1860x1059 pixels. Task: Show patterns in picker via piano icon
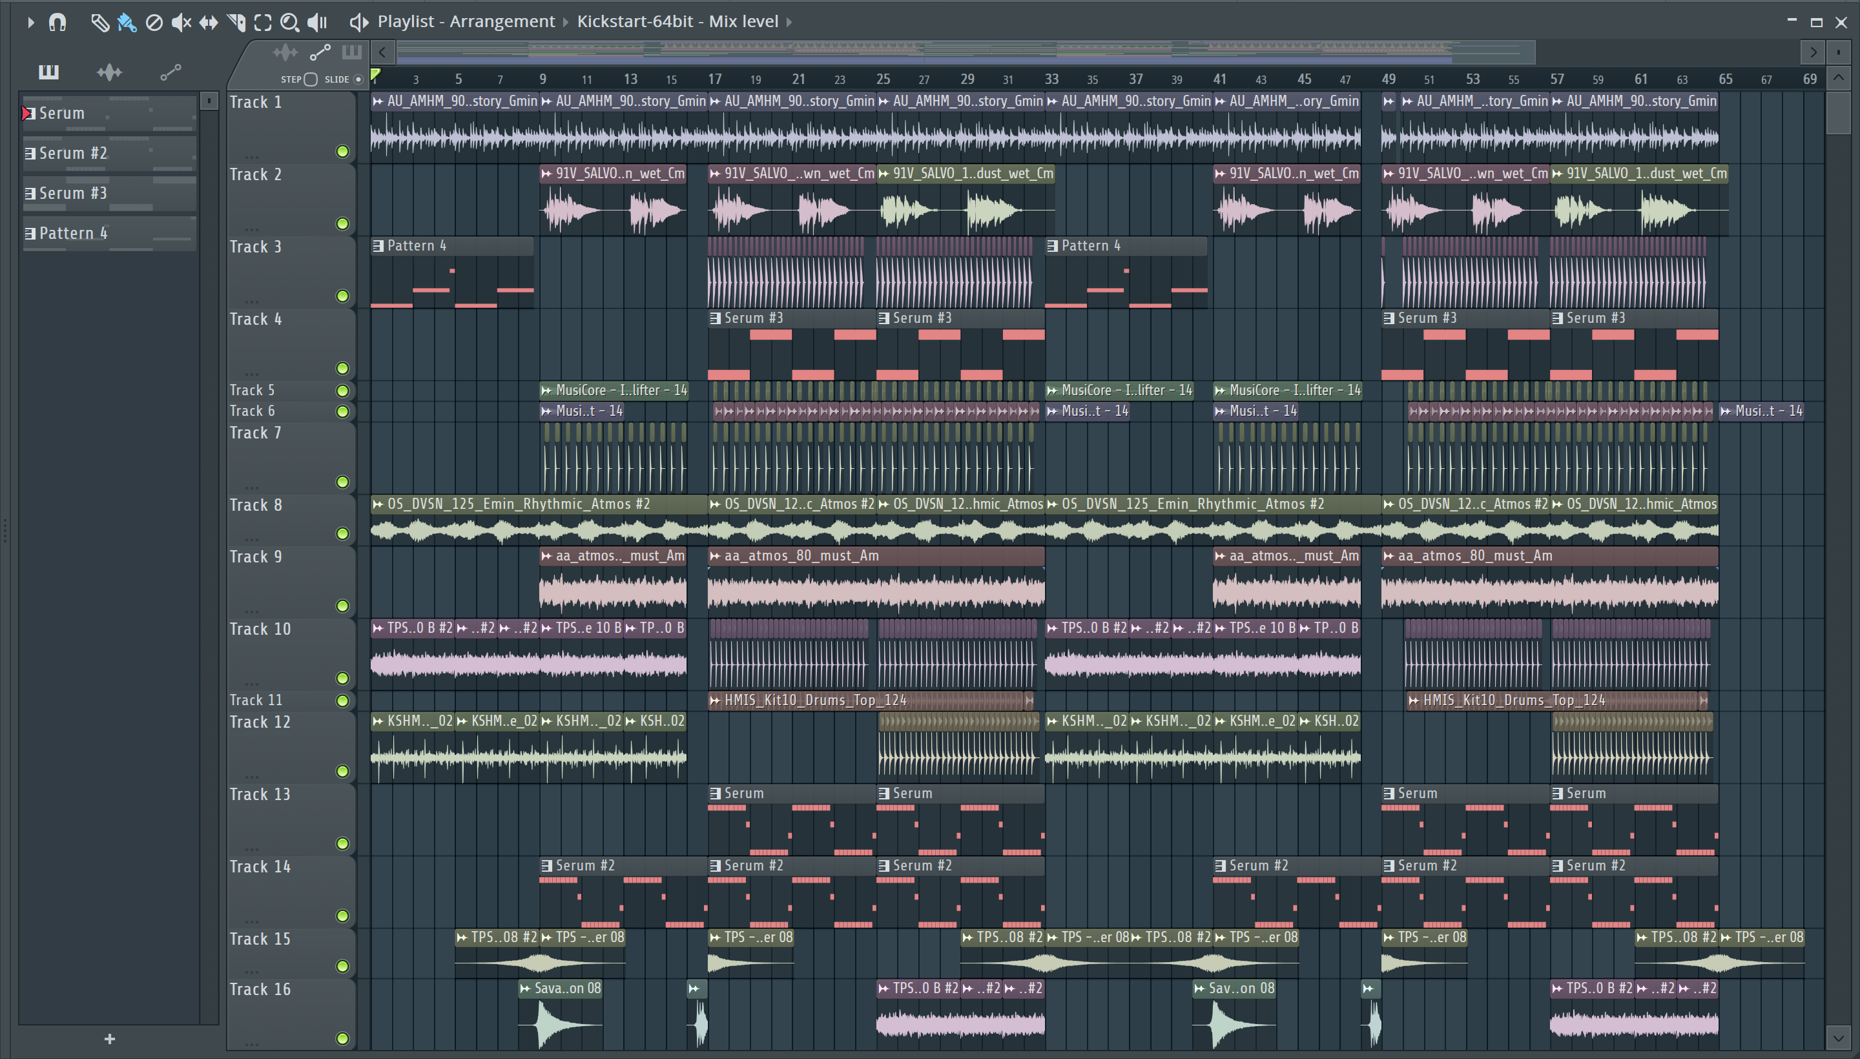pos(48,71)
